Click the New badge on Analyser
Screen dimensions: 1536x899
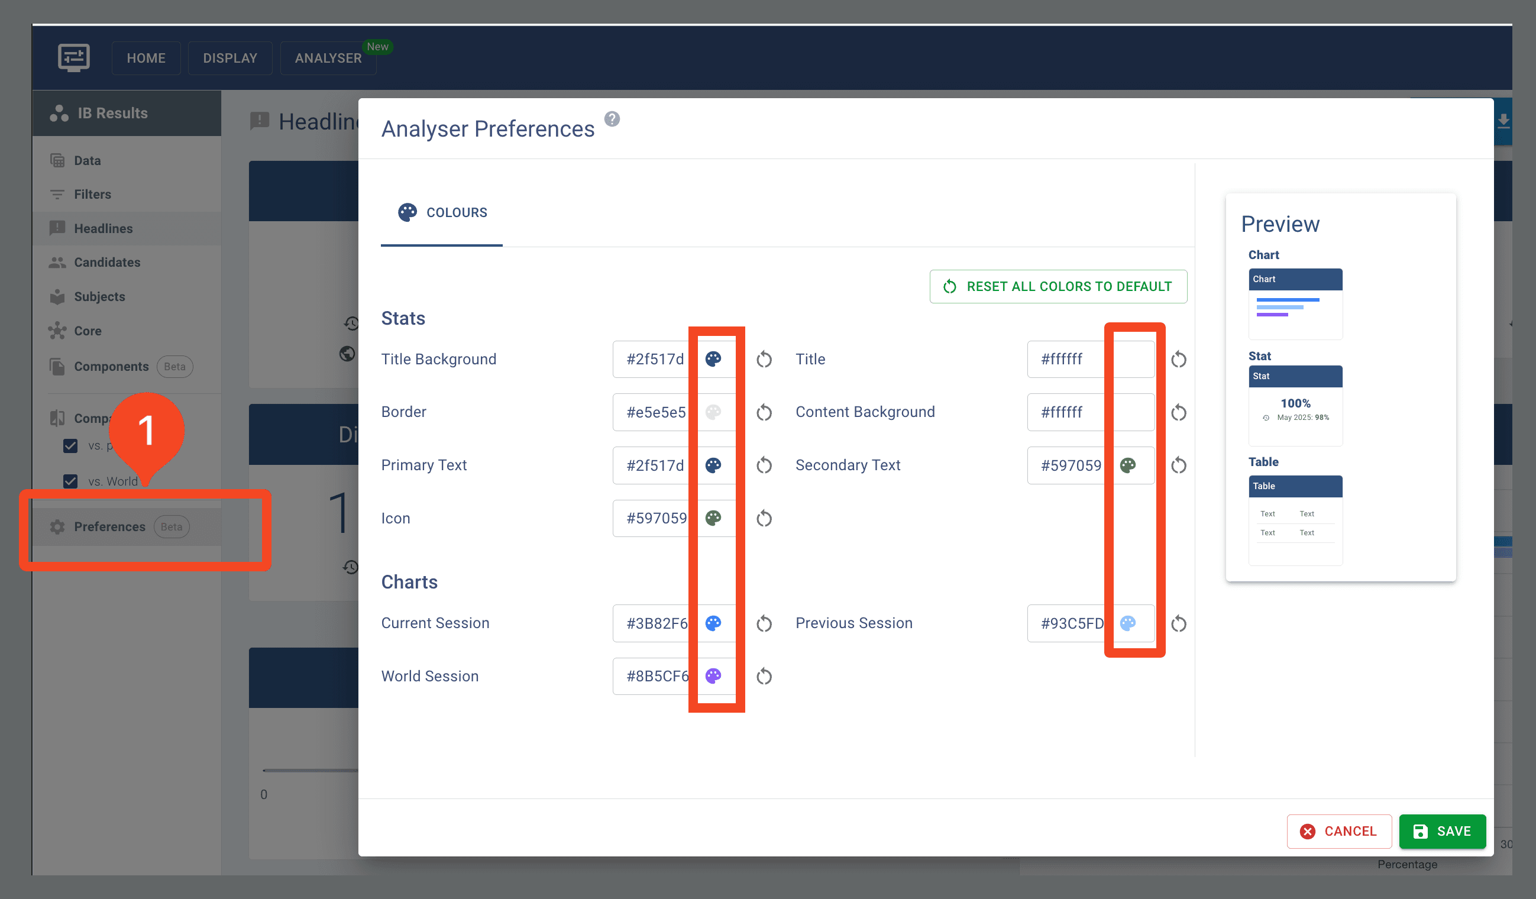pos(377,46)
